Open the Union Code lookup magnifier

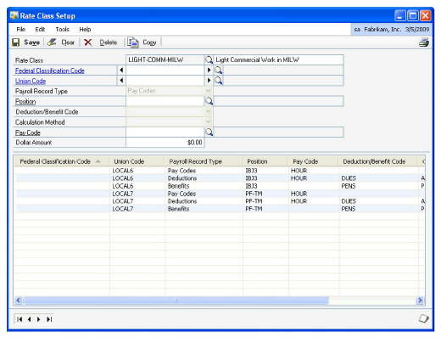(x=218, y=81)
